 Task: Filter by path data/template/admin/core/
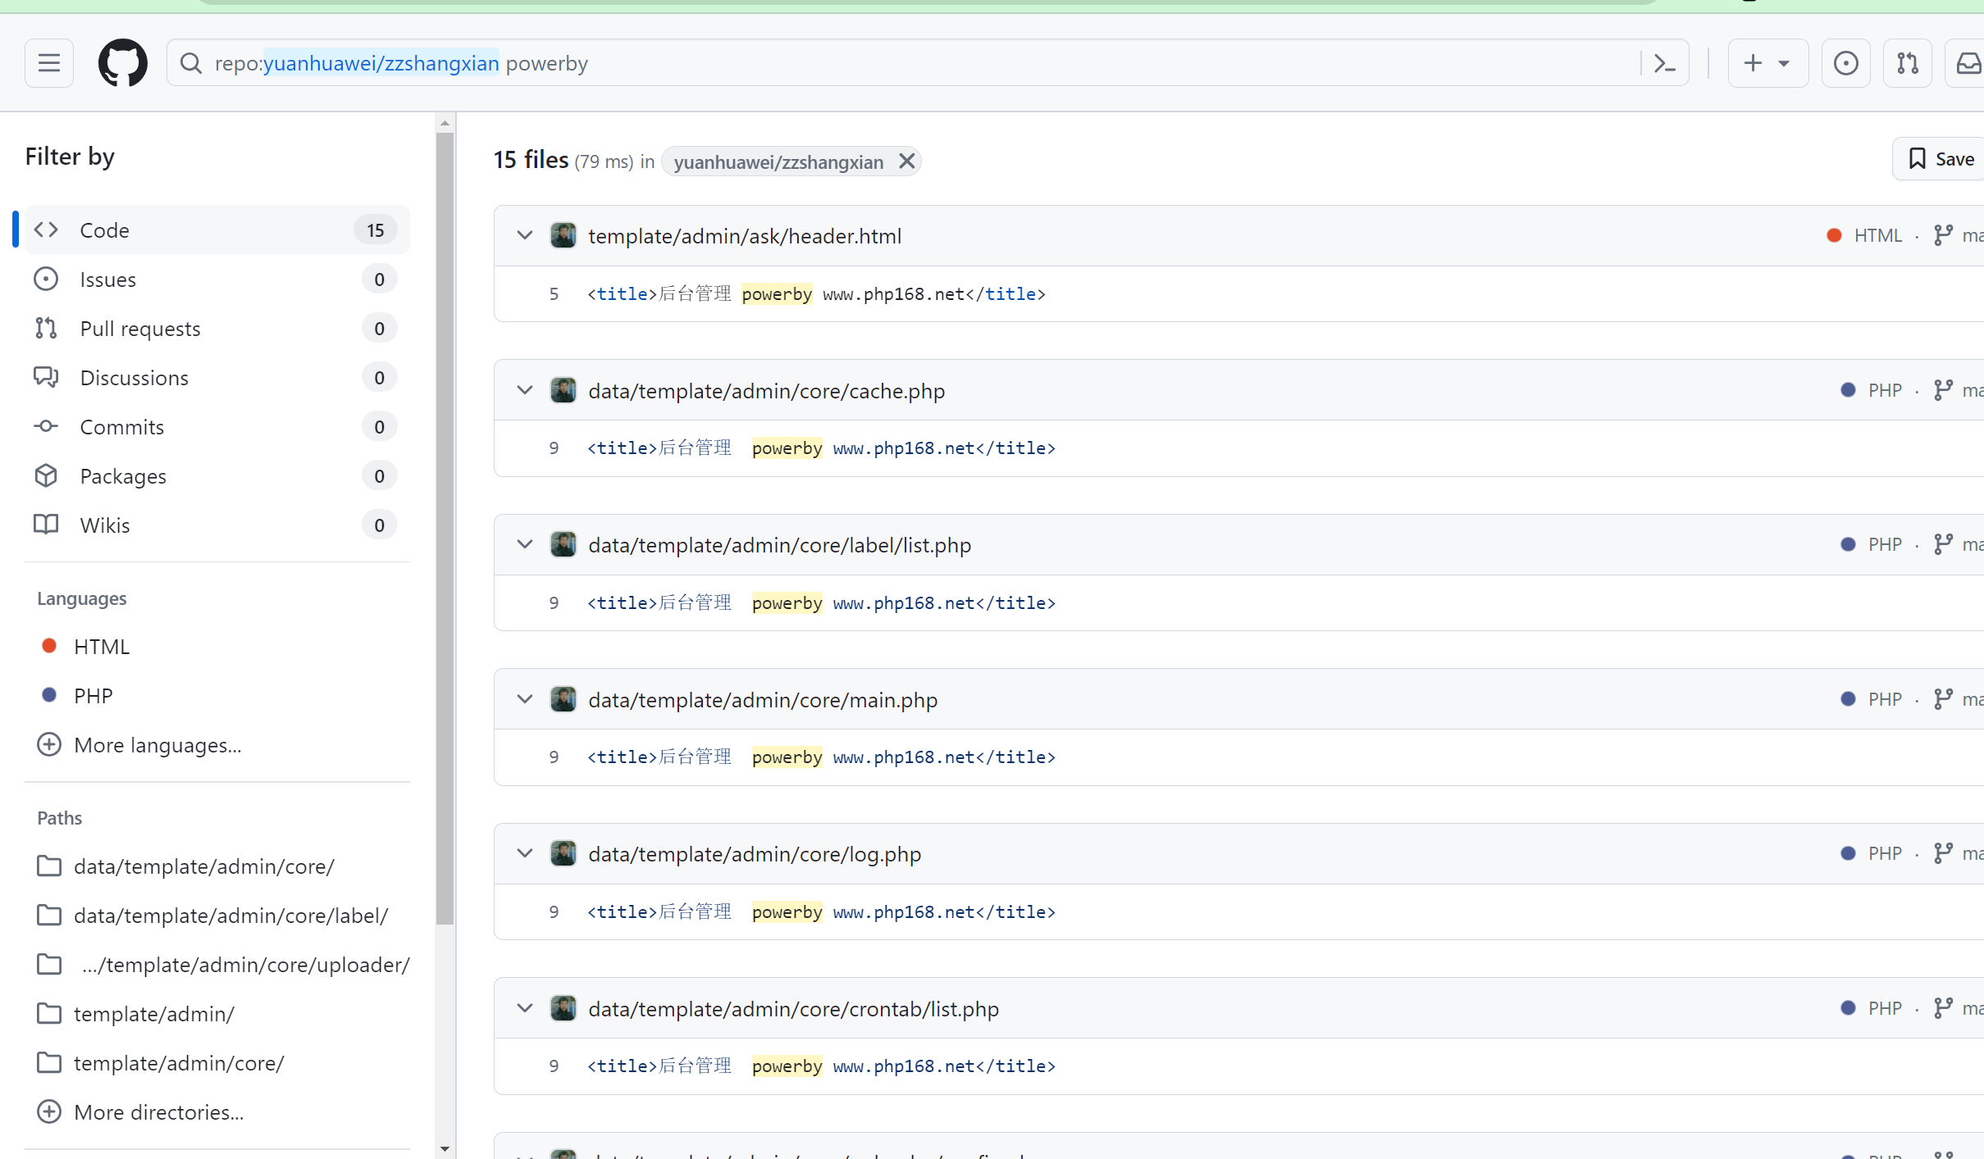[204, 866]
